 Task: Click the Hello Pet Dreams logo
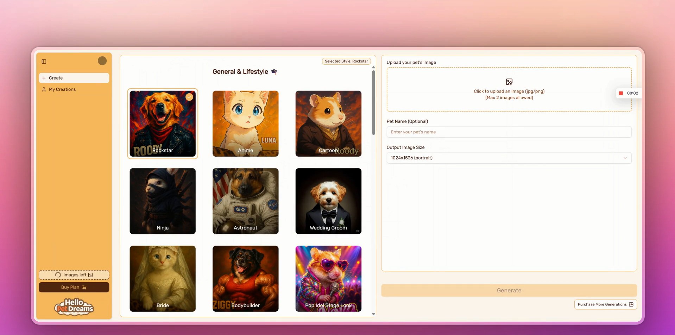74,306
